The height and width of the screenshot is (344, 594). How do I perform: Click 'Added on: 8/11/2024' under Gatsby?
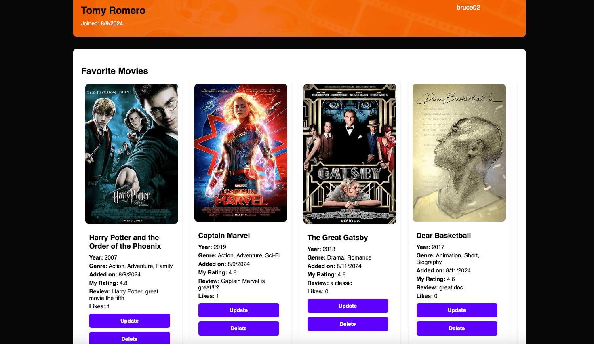[335, 266]
